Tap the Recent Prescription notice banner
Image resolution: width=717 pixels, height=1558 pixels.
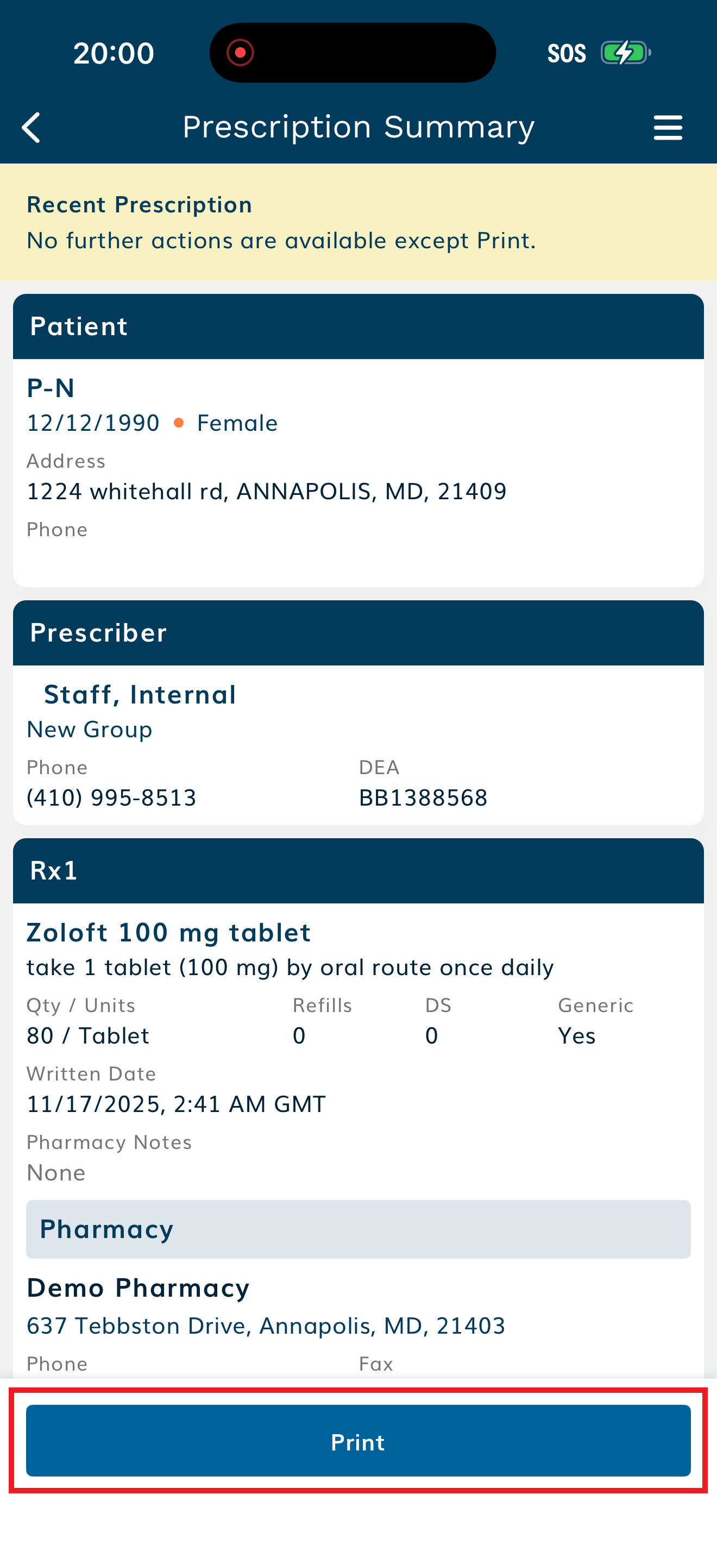pyautogui.click(x=358, y=222)
